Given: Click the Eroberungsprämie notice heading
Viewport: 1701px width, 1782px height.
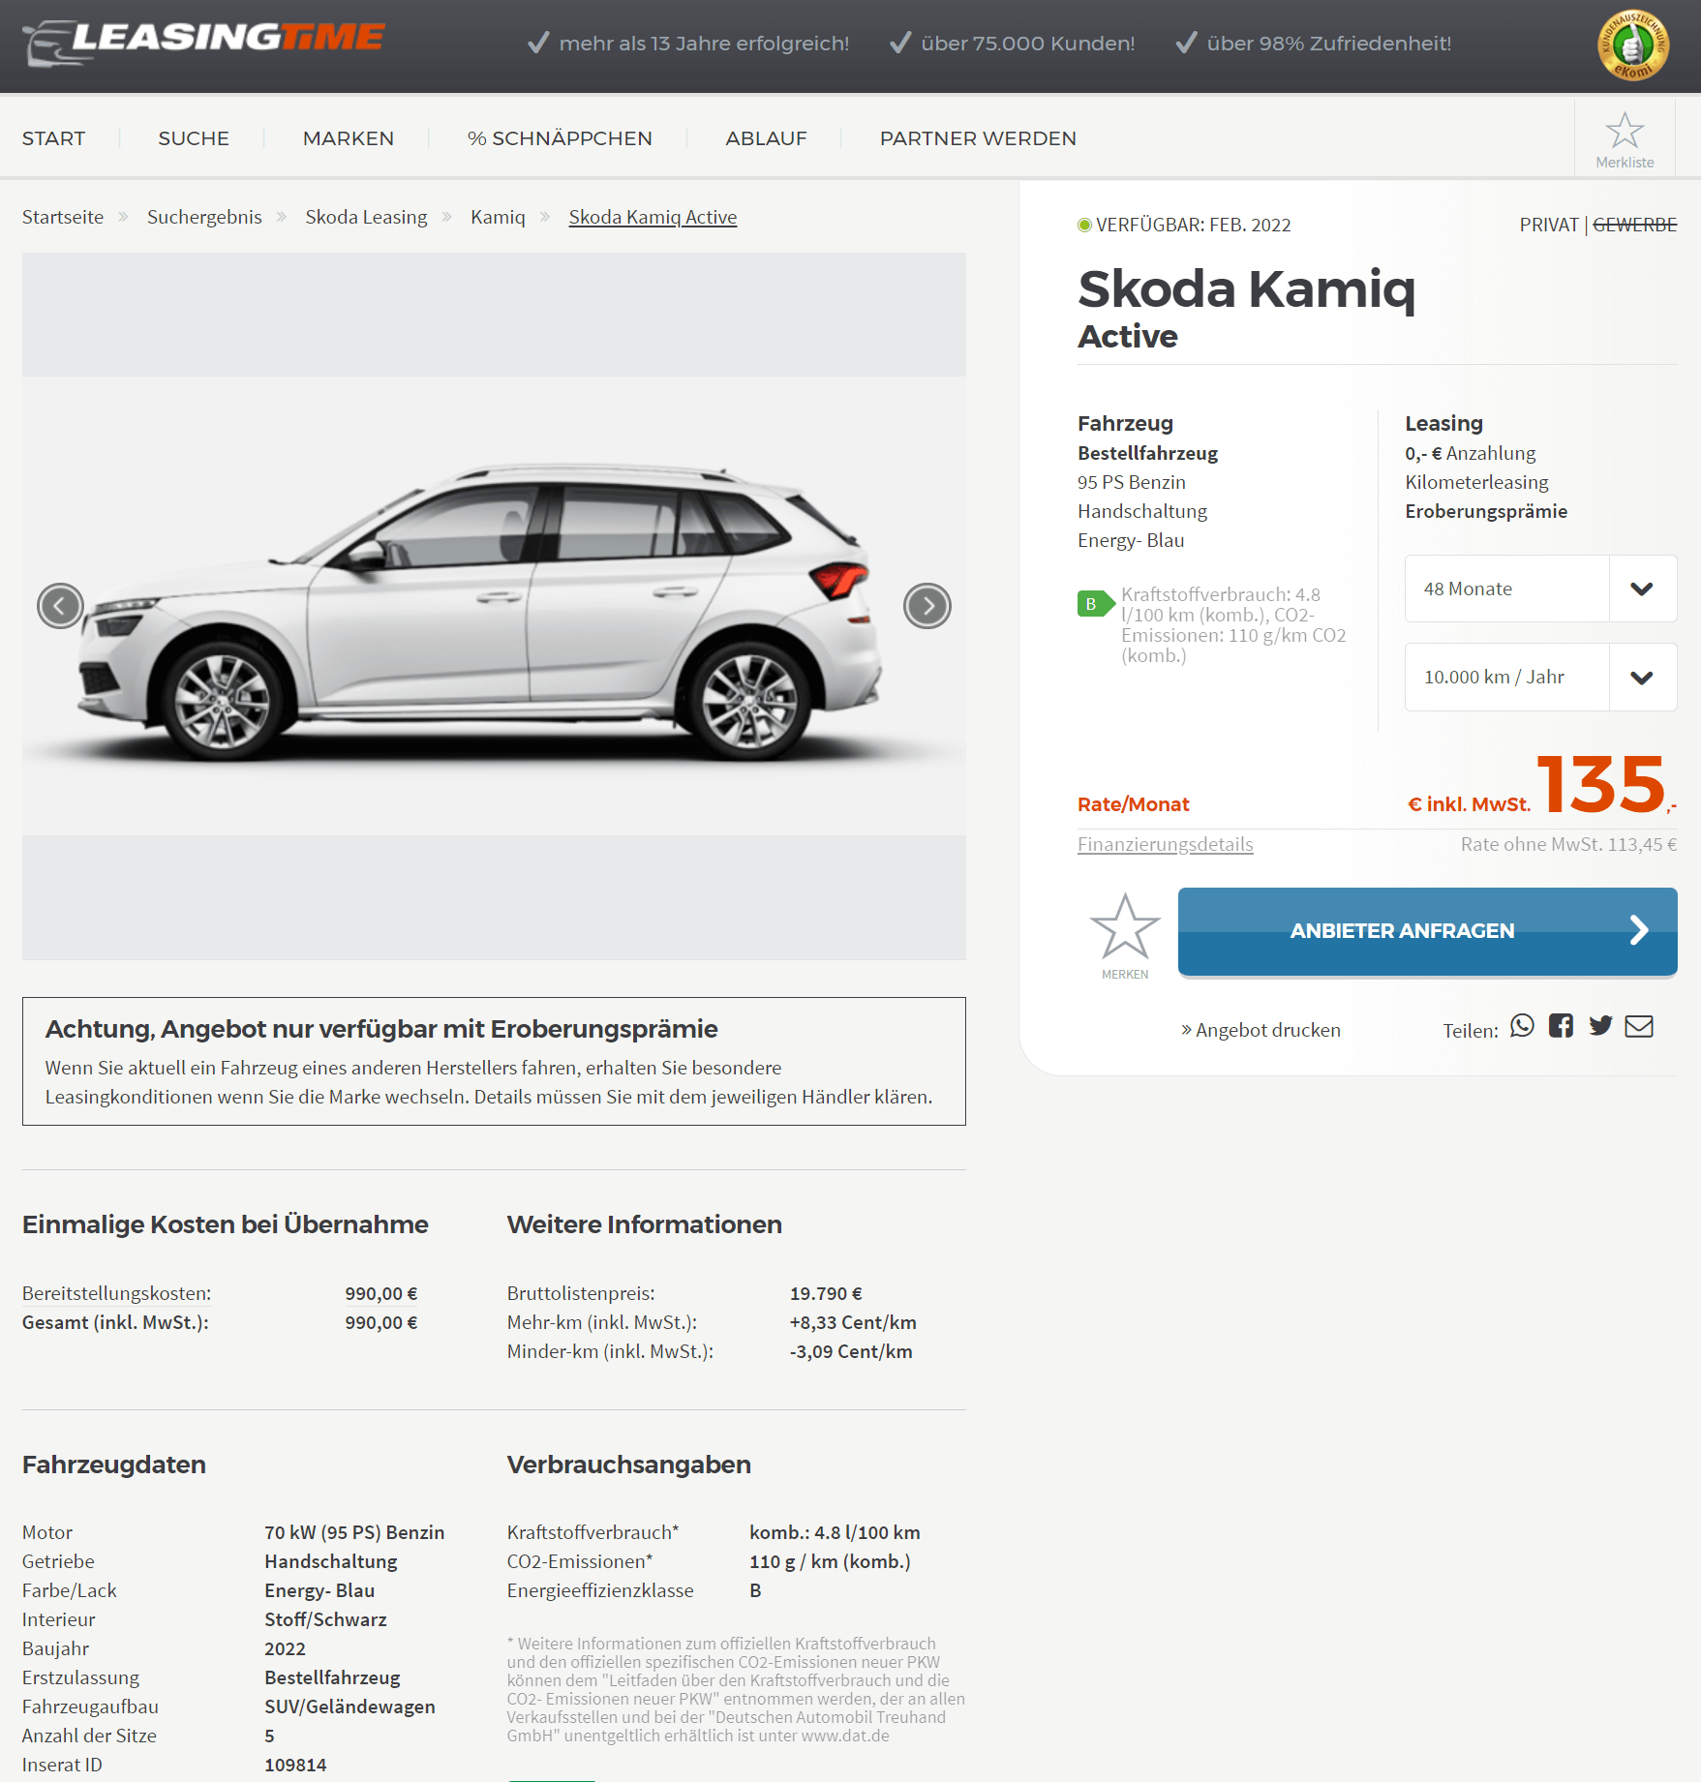Looking at the screenshot, I should [x=381, y=1029].
